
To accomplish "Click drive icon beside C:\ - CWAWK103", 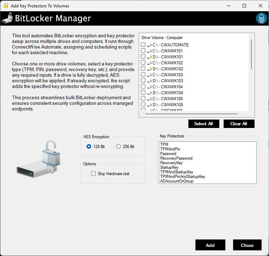I will (x=149, y=75).
